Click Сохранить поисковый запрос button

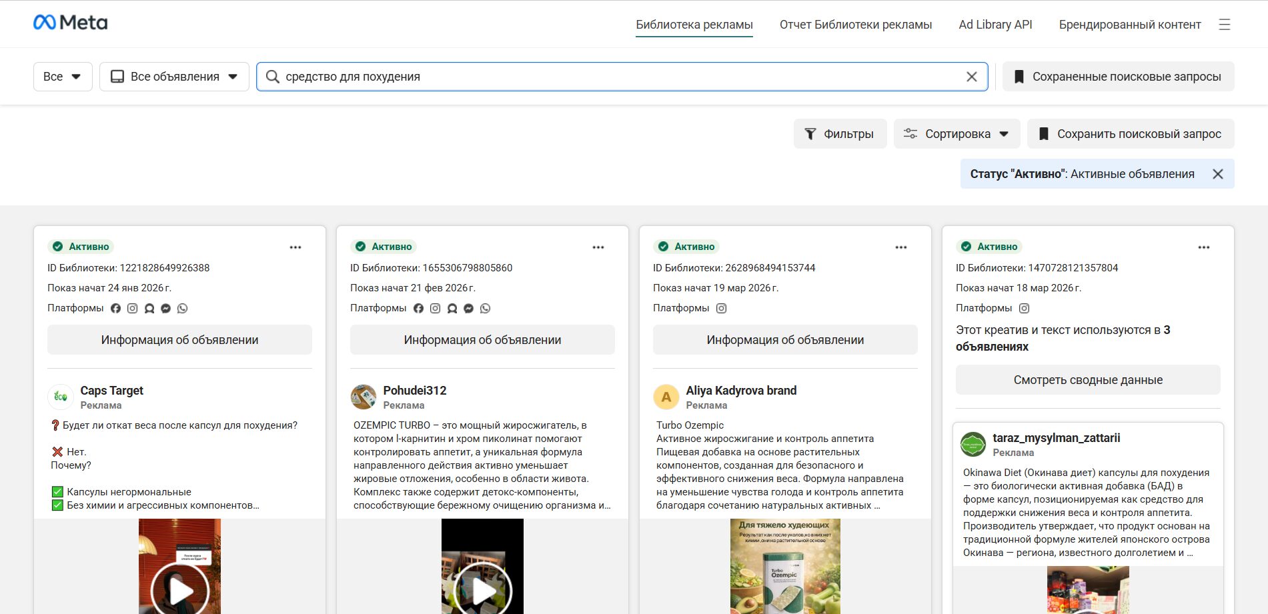[1131, 134]
